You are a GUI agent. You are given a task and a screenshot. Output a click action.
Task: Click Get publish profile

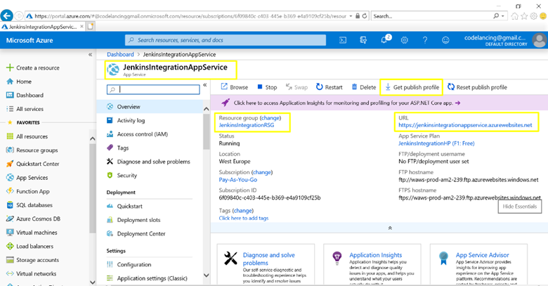click(x=412, y=87)
